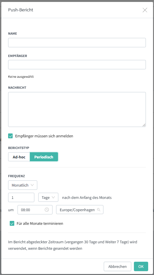
Task: Toggle the 'Empfänger müssen sich anmelden' checkbox
Action: tap(10, 136)
